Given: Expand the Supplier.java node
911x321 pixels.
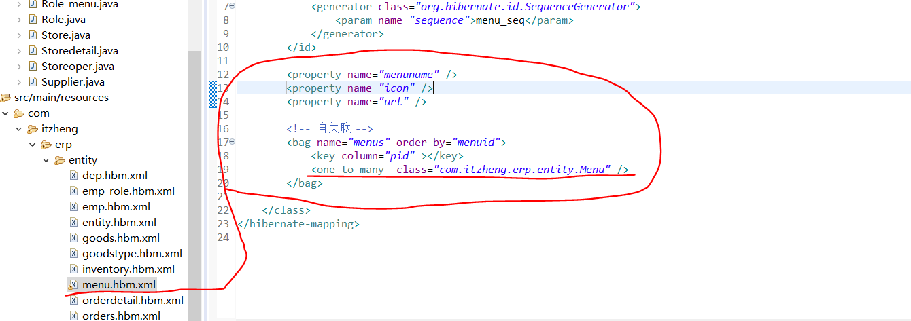Looking at the screenshot, I should click(x=19, y=82).
